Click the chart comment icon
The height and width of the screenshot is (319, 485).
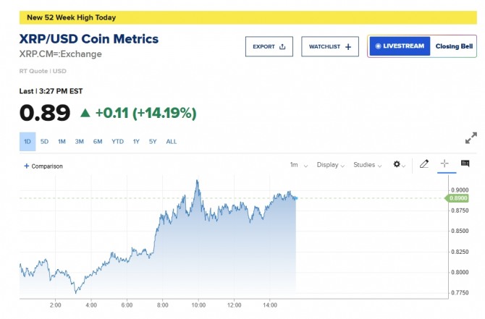465,164
